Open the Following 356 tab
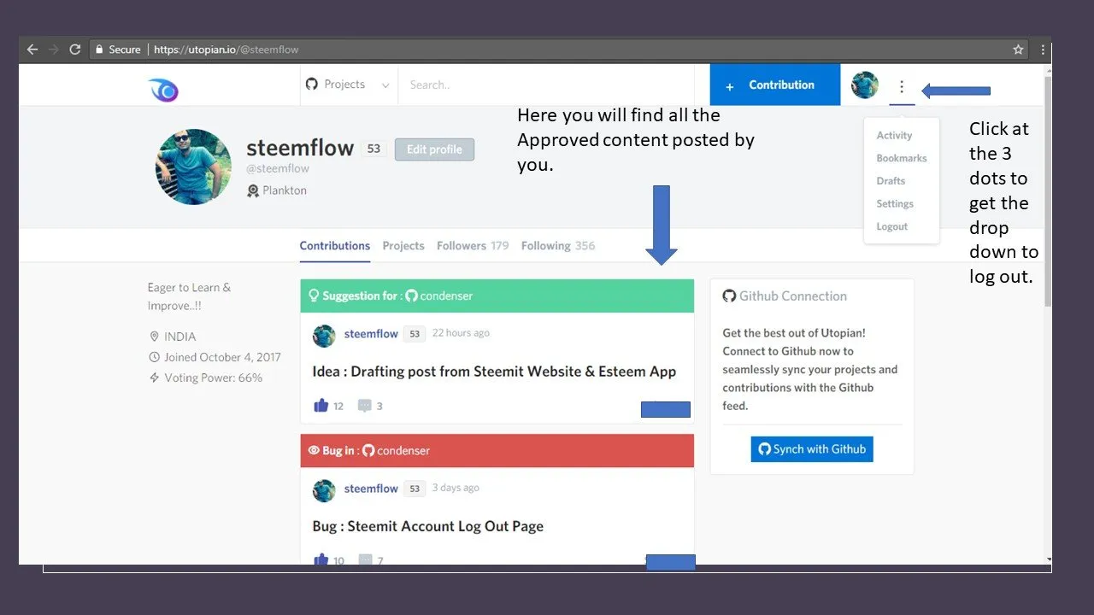Image resolution: width=1094 pixels, height=615 pixels. (x=558, y=246)
